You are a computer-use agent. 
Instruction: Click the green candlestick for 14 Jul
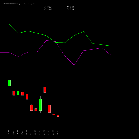tap(9, 83)
